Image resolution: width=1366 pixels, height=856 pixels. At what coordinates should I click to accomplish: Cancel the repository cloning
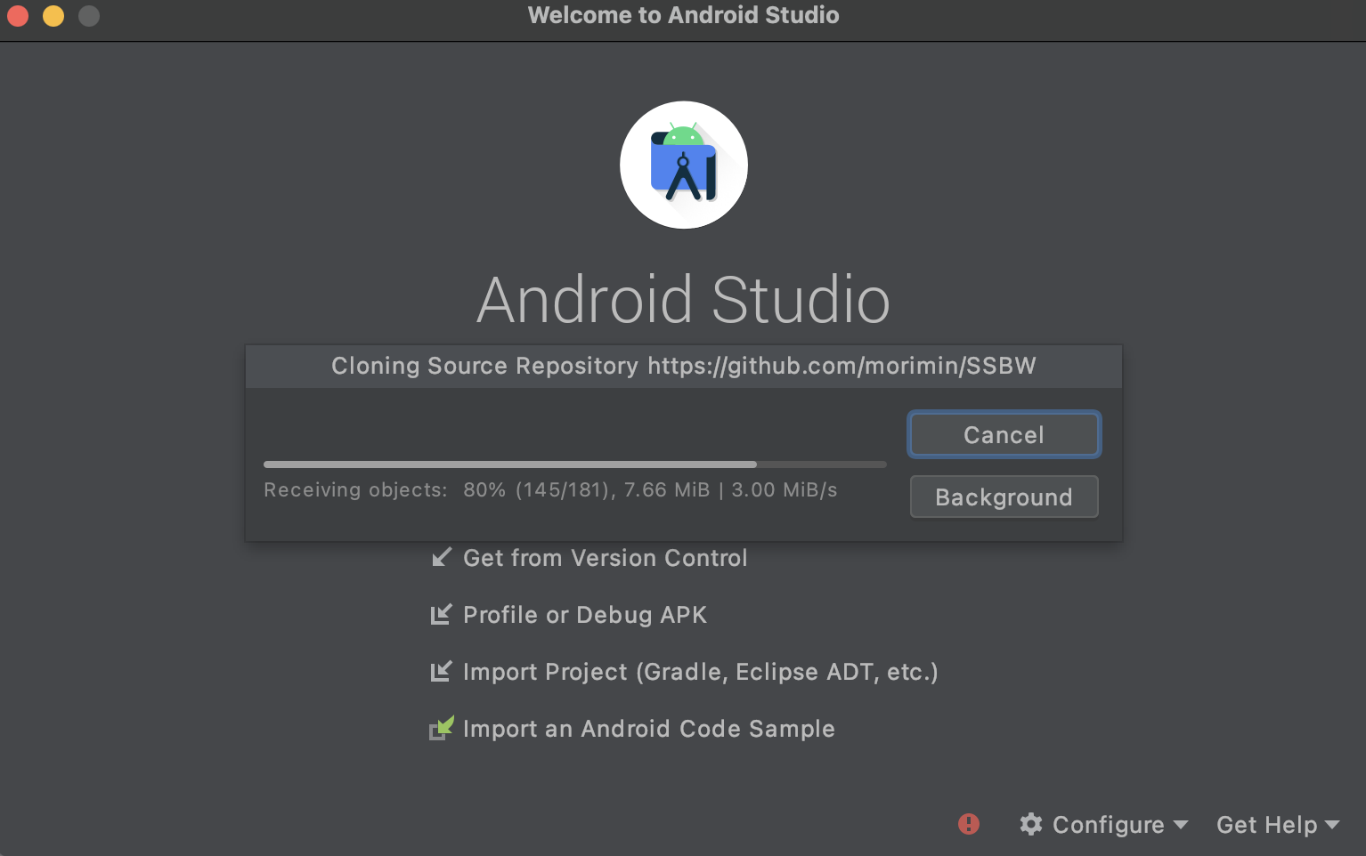(x=1004, y=434)
